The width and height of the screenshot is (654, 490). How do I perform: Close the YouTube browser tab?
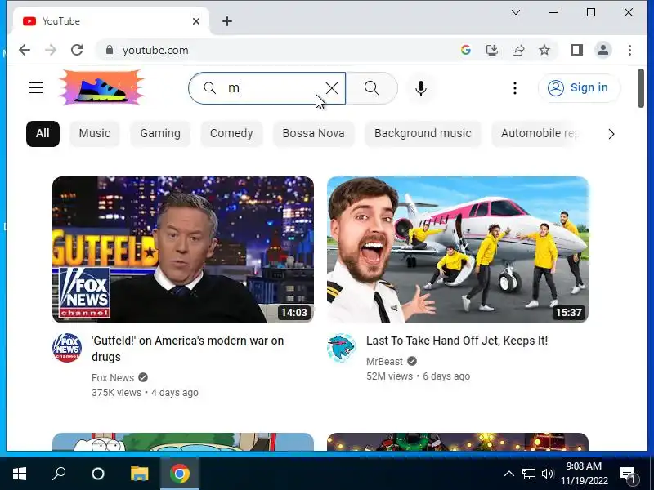pos(196,21)
